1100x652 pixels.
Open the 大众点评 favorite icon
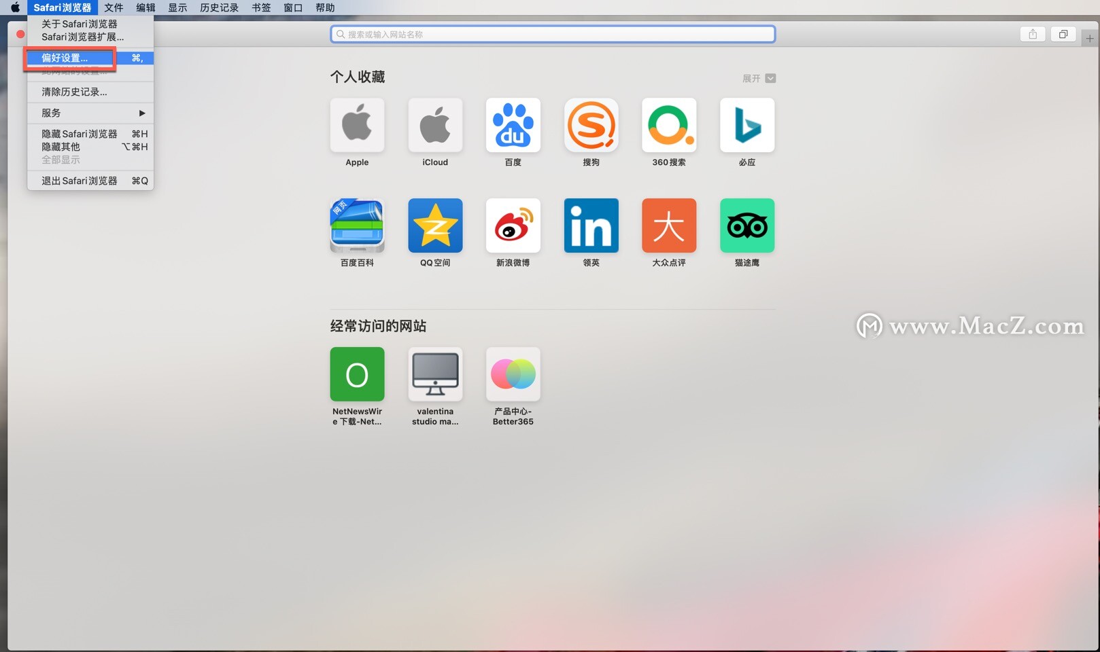pyautogui.click(x=669, y=225)
